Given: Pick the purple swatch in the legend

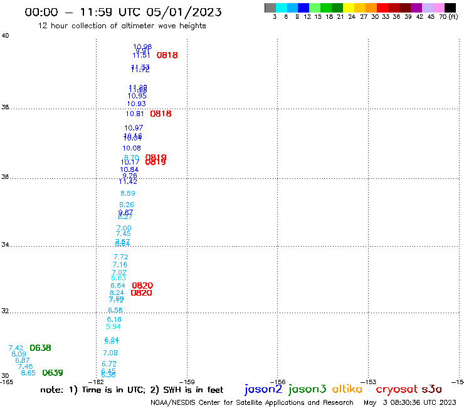Looking at the screenshot, I should pyautogui.click(x=416, y=8).
